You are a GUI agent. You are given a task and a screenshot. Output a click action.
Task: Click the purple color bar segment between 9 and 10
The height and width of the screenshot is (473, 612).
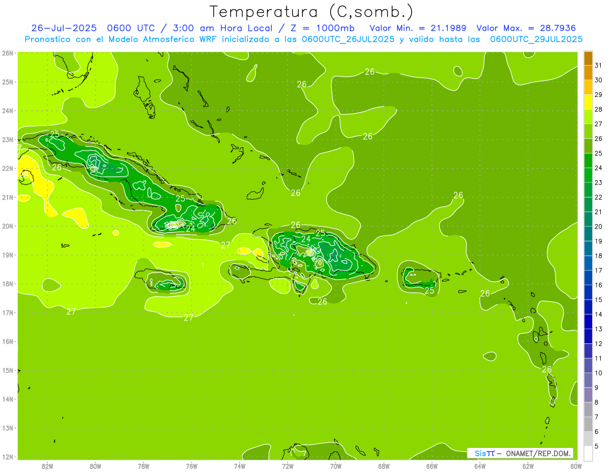588,380
